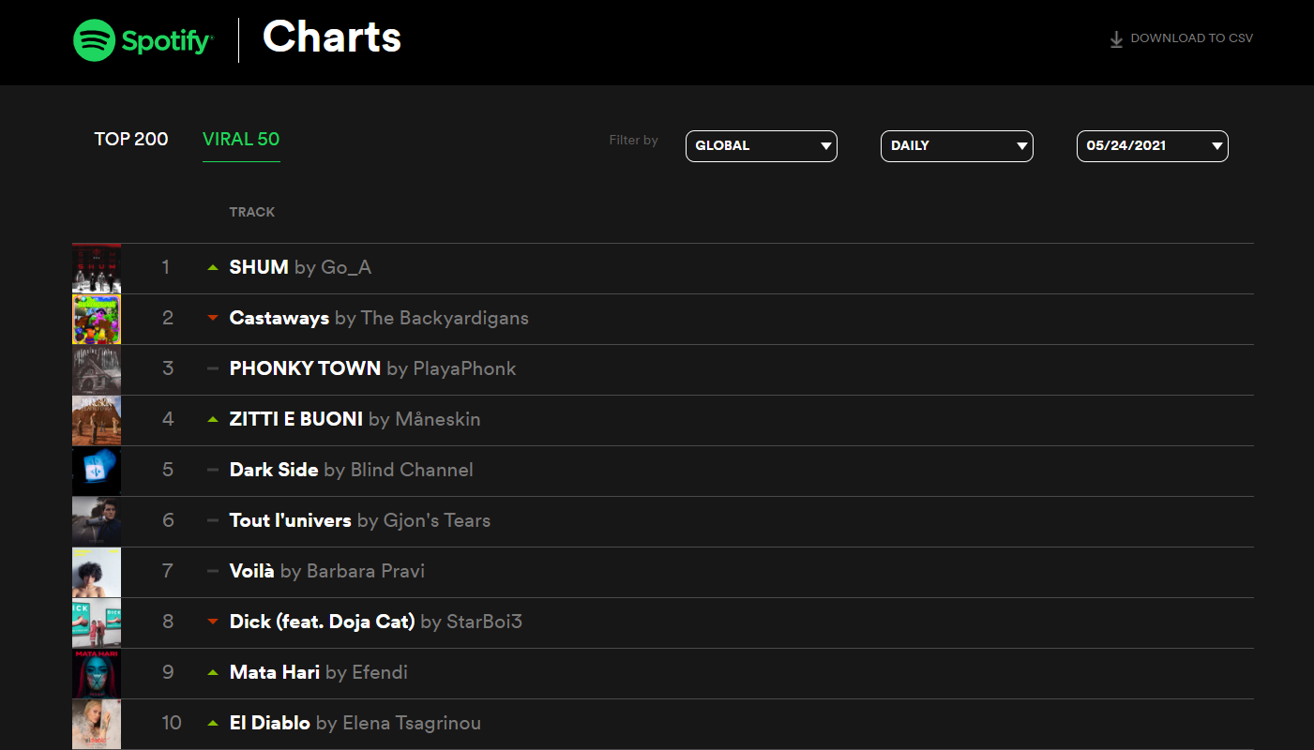Click the Spotify logo icon
The height and width of the screenshot is (750, 1314).
[94, 41]
